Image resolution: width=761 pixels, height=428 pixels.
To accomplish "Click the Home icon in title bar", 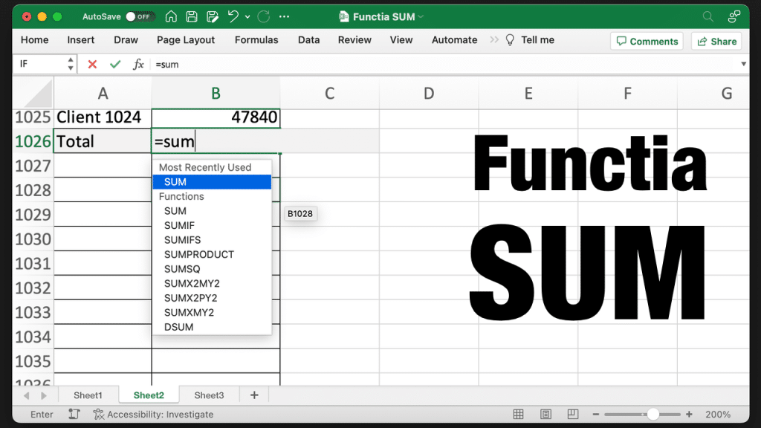I will coord(171,16).
